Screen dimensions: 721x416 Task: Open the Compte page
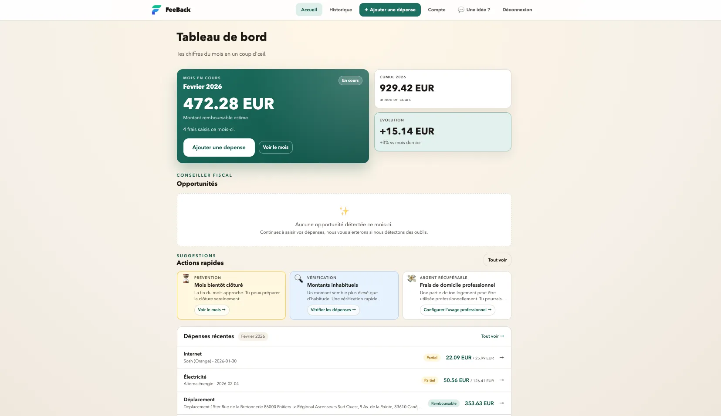[437, 10]
